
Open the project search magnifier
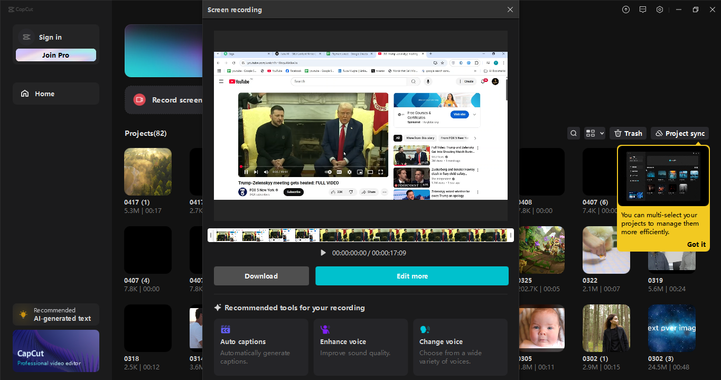[x=574, y=133]
